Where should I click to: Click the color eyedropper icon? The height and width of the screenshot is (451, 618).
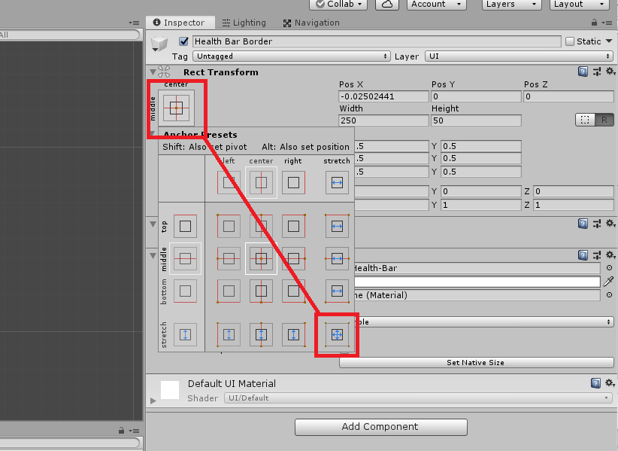[x=608, y=282]
